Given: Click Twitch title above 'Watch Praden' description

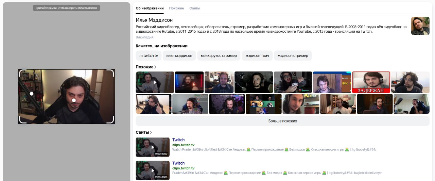Looking at the screenshot, I should tap(178, 140).
